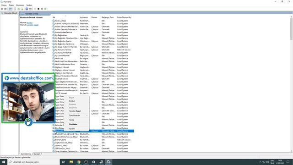This screenshot has width=293, height=165.
Task: Click the Services app icon on taskbar
Action: (109, 162)
